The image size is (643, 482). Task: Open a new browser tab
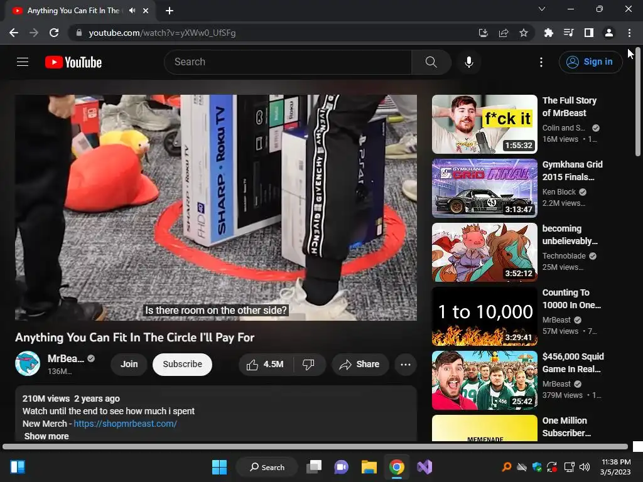pos(170,11)
